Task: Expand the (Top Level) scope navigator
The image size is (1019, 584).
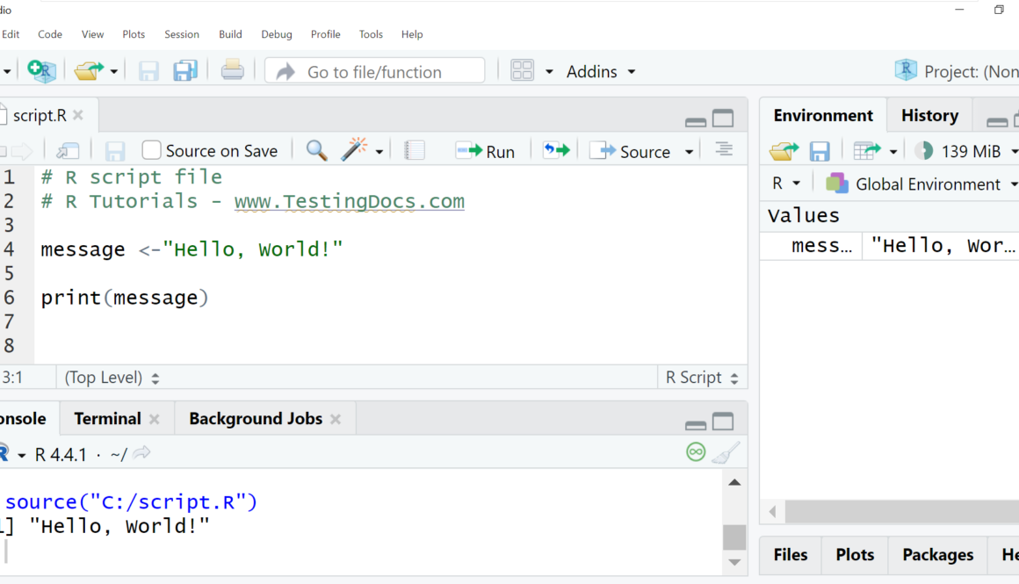Action: click(112, 378)
